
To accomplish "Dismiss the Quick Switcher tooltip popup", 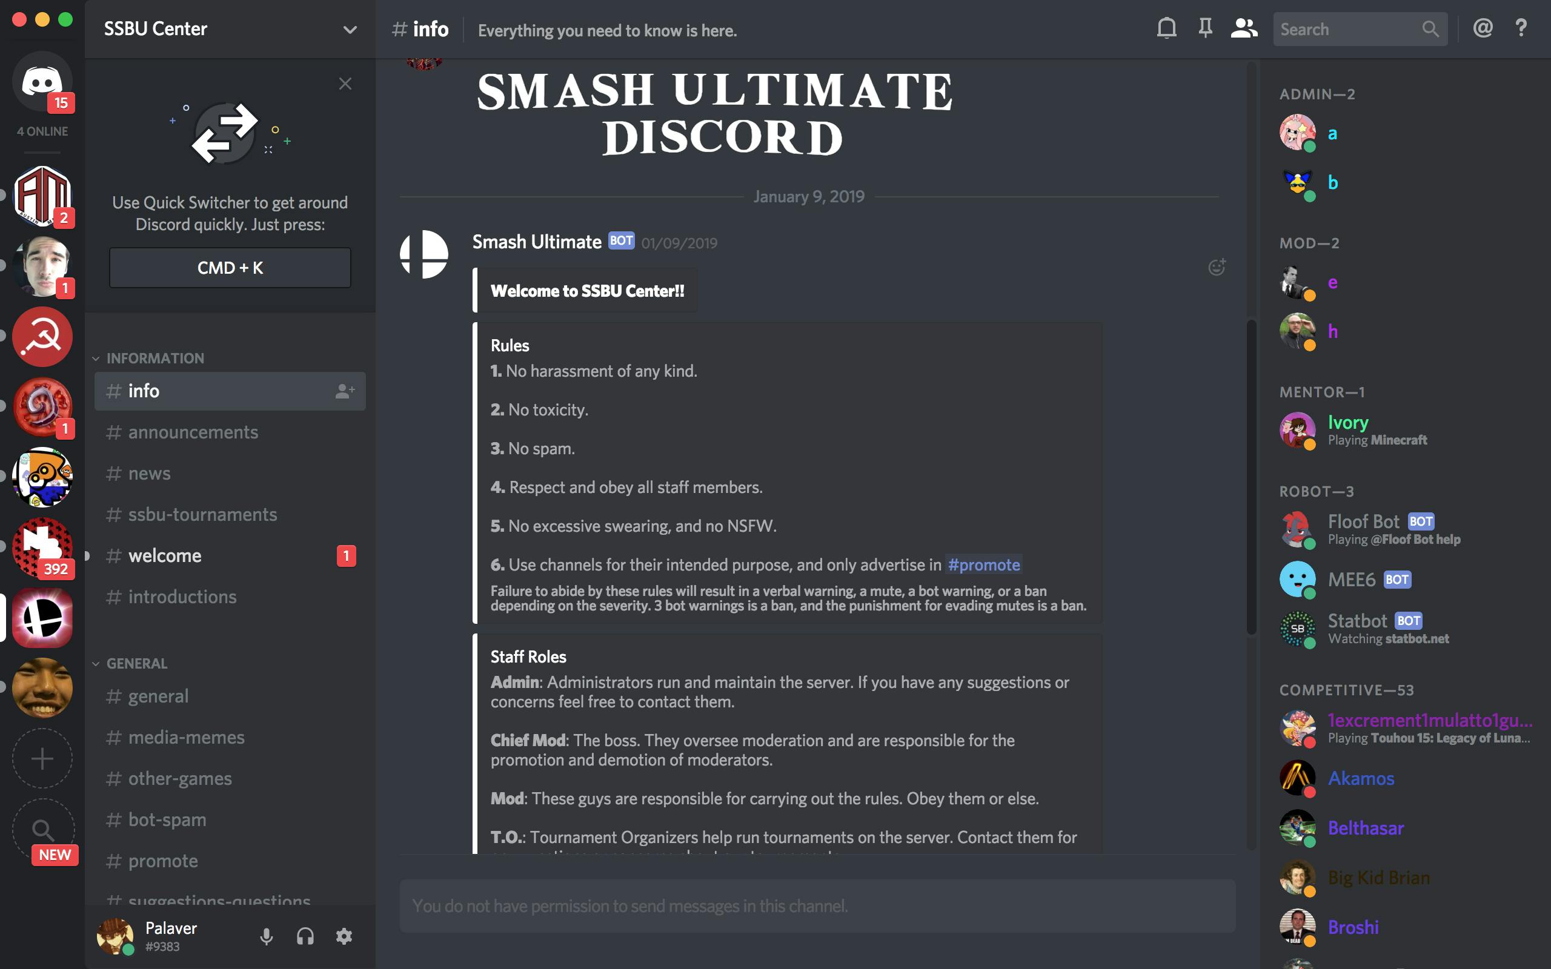I will point(346,84).
